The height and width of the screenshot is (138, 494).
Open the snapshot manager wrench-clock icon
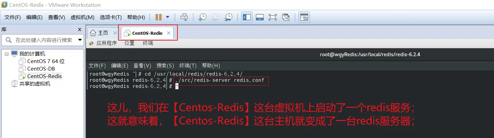point(229,17)
